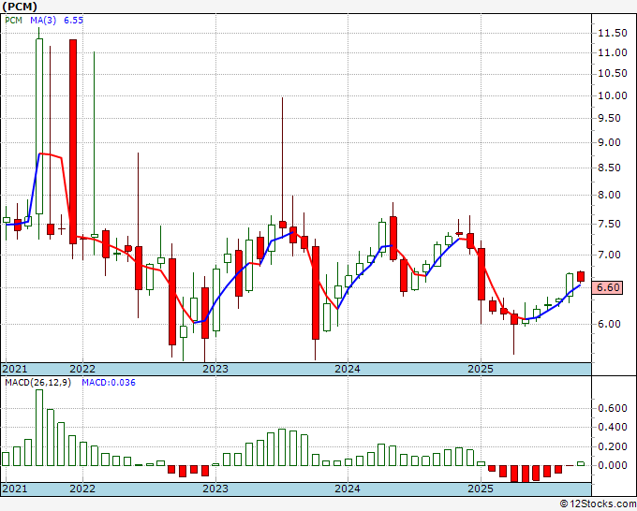This screenshot has height=511, width=637.
Task: Click the 9.00 price axis label
Action: click(x=610, y=143)
